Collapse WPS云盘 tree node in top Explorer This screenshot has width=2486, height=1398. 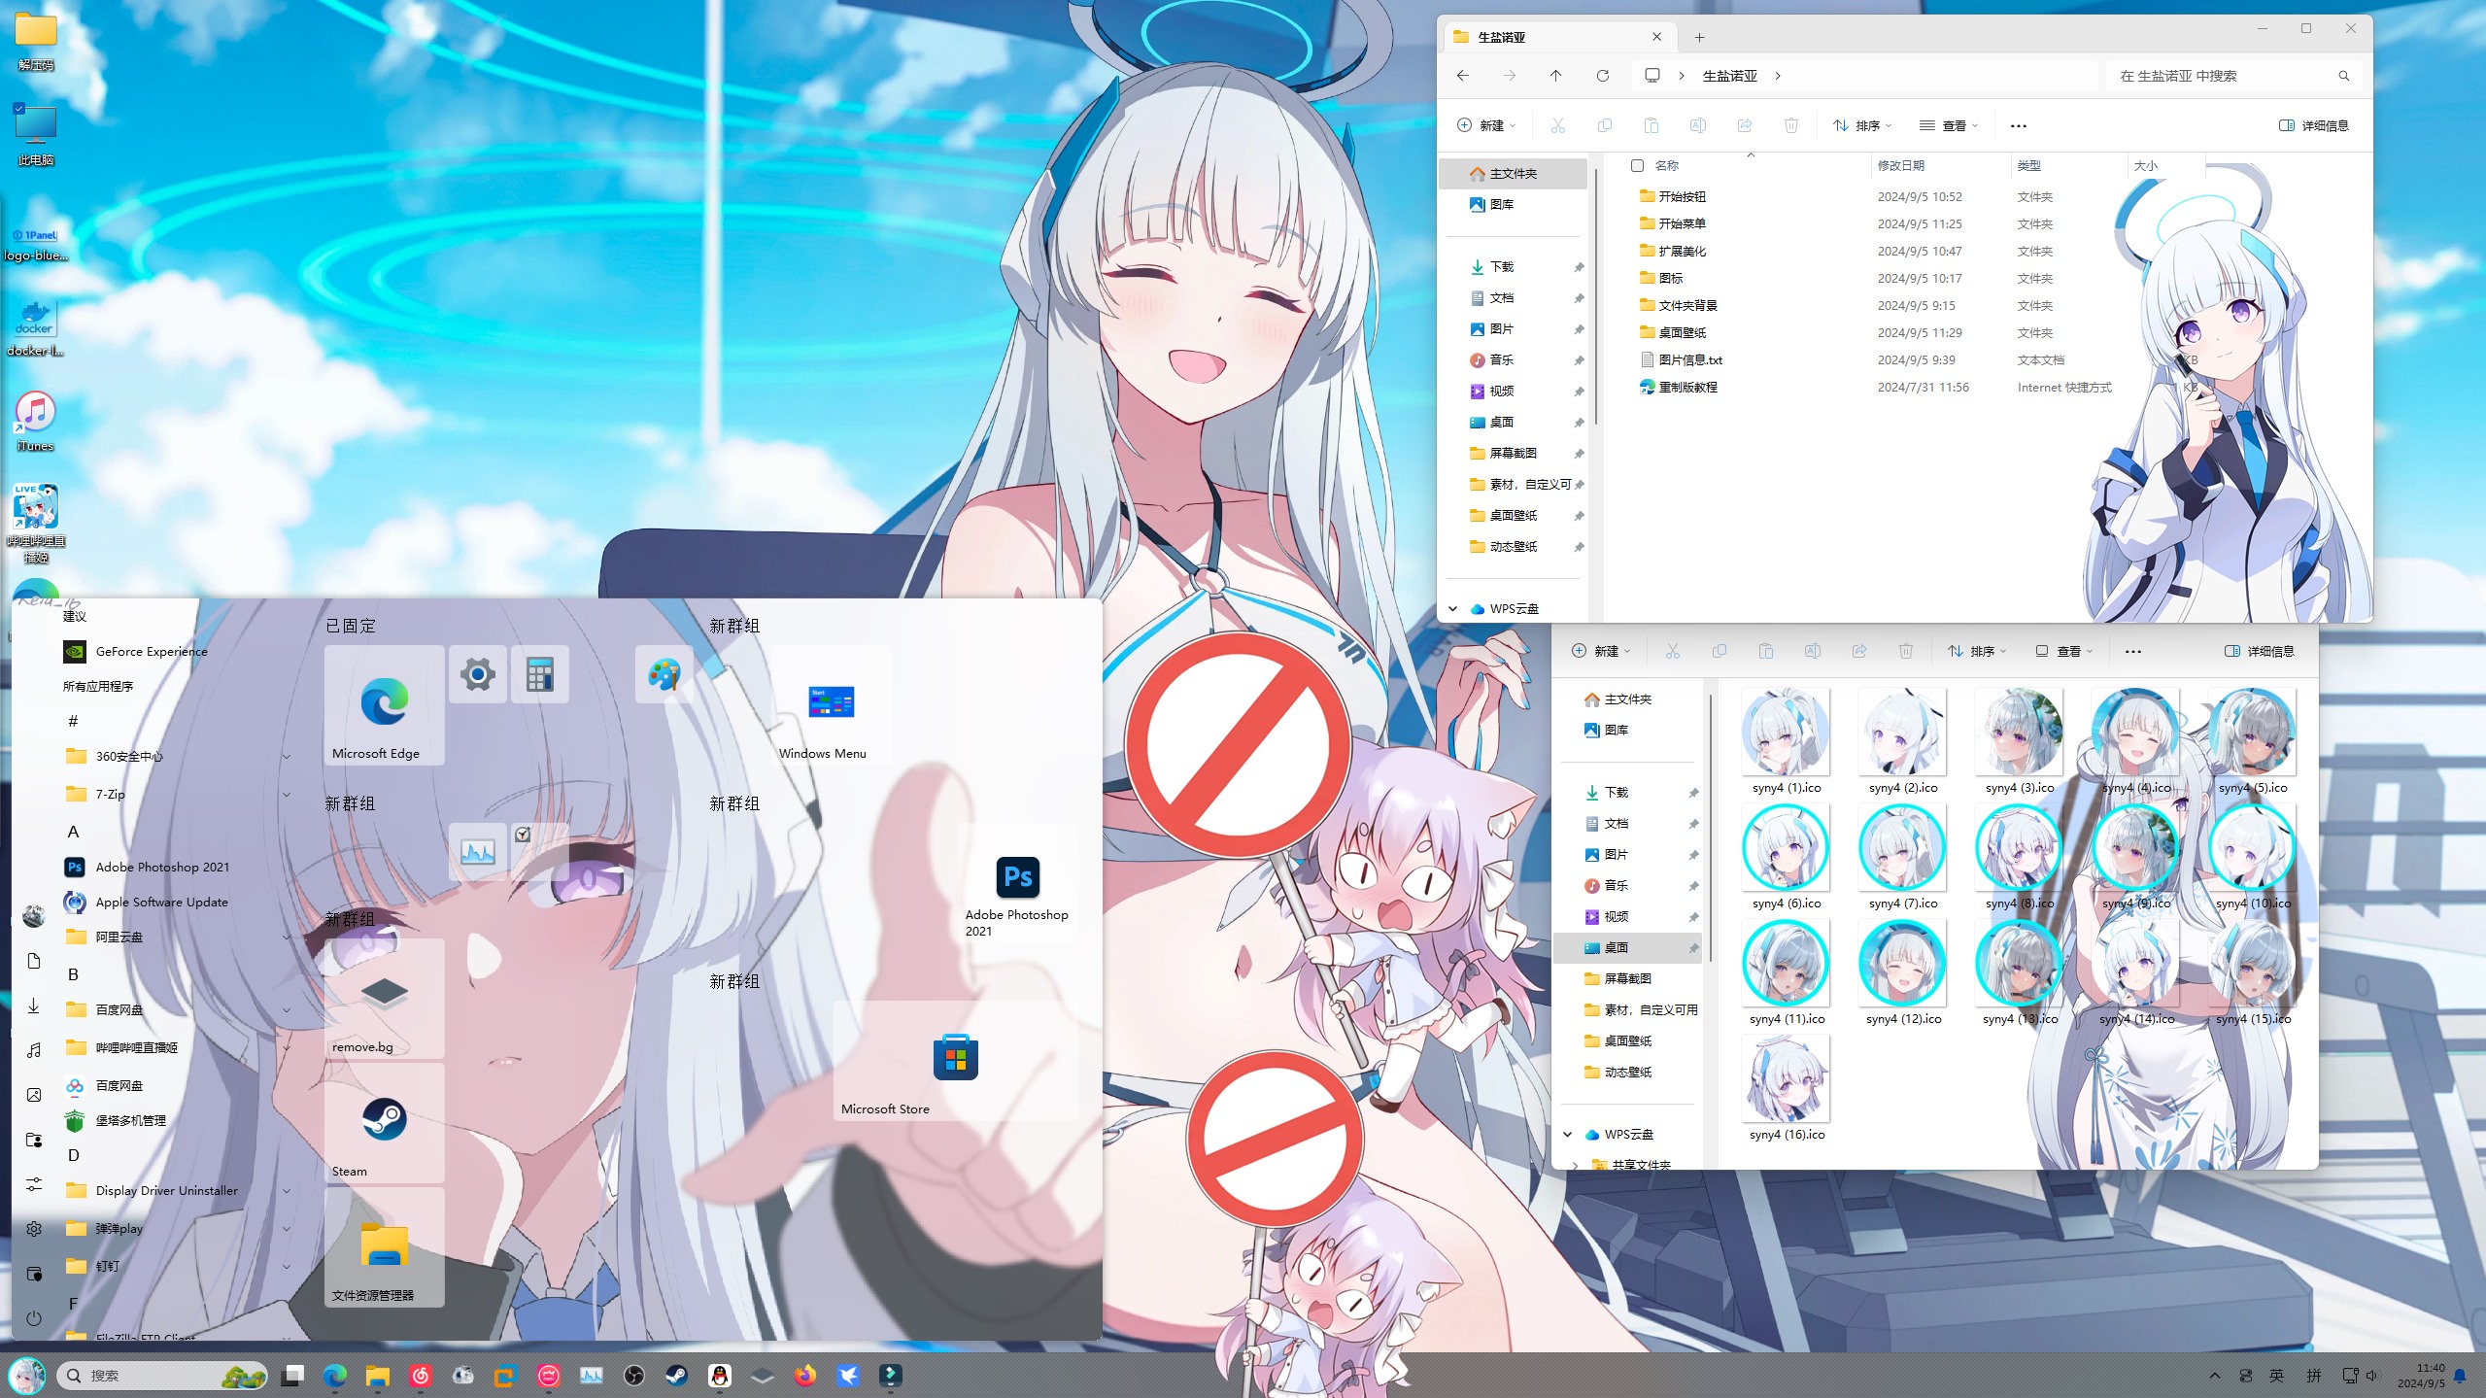click(1452, 609)
